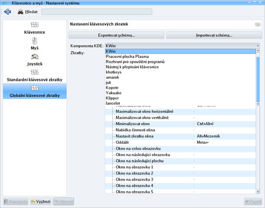This screenshot has width=265, height=208.
Task: Click the binoculars search icon
Action: coord(21,12)
